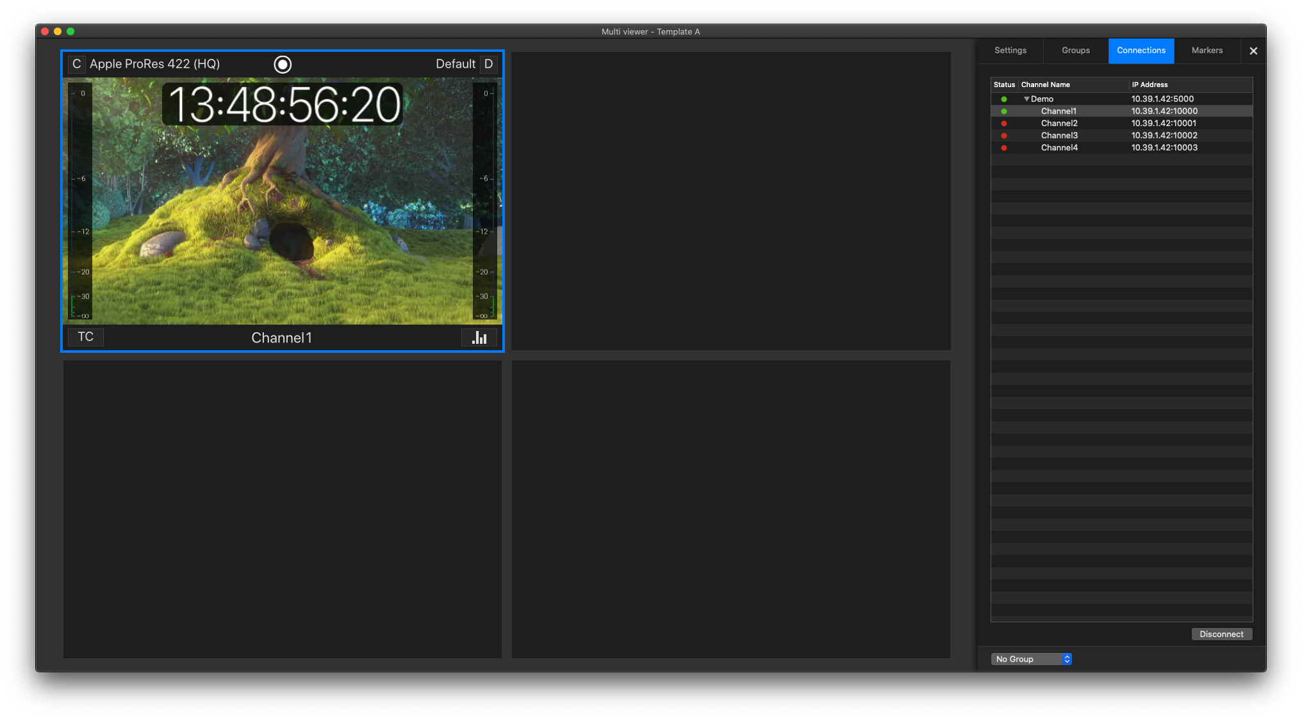1302x719 pixels.
Task: Toggle the audio meter bars icon
Action: 479,337
